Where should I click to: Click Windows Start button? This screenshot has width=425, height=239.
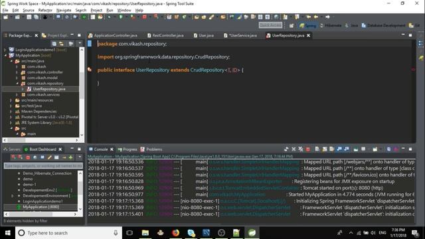7,233
